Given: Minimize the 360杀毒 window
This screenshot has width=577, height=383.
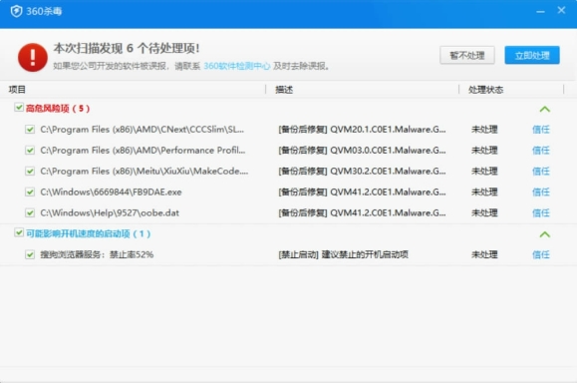Looking at the screenshot, I should pos(540,12).
